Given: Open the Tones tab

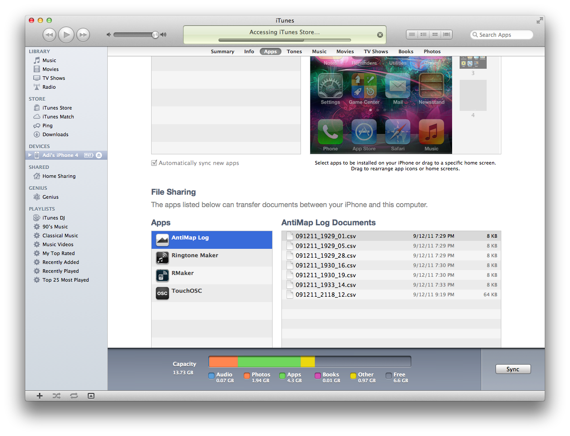Looking at the screenshot, I should click(x=294, y=51).
